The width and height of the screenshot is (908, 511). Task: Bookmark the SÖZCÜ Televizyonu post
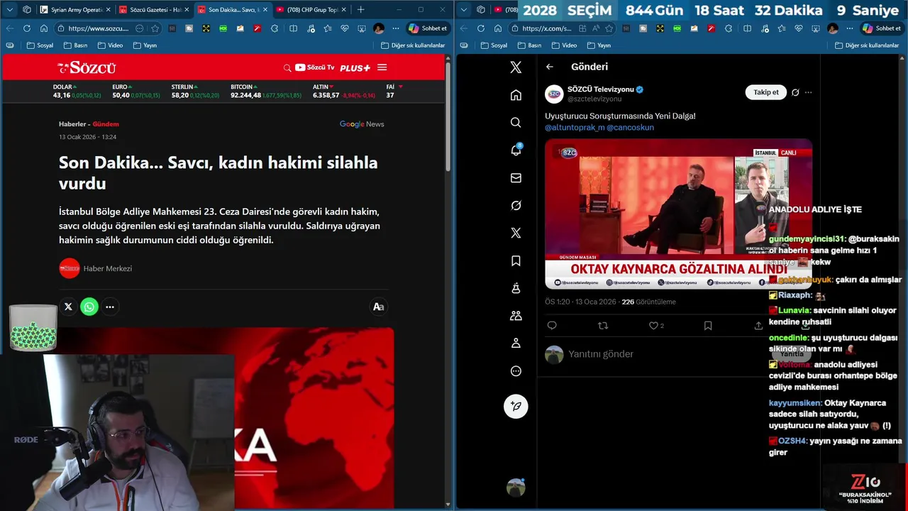click(x=708, y=326)
